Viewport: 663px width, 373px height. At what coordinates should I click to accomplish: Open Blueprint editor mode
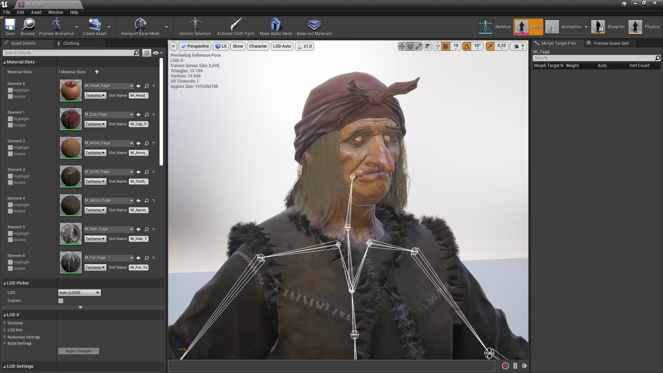[x=608, y=27]
